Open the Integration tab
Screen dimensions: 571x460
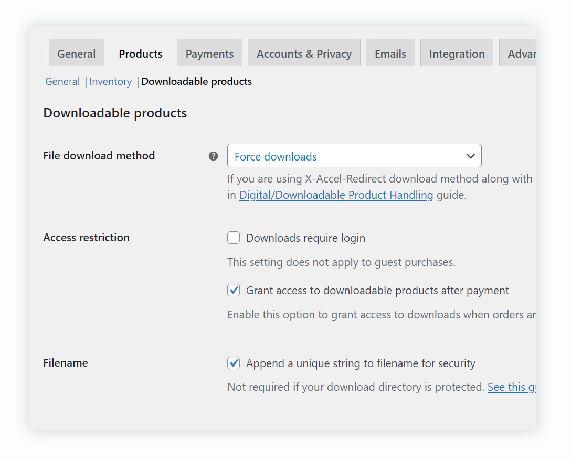tap(457, 53)
